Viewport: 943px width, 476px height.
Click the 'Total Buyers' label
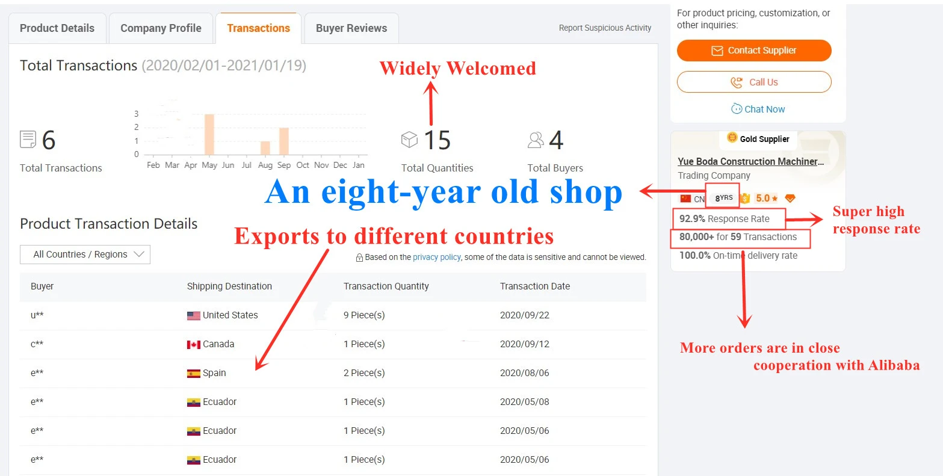(555, 168)
